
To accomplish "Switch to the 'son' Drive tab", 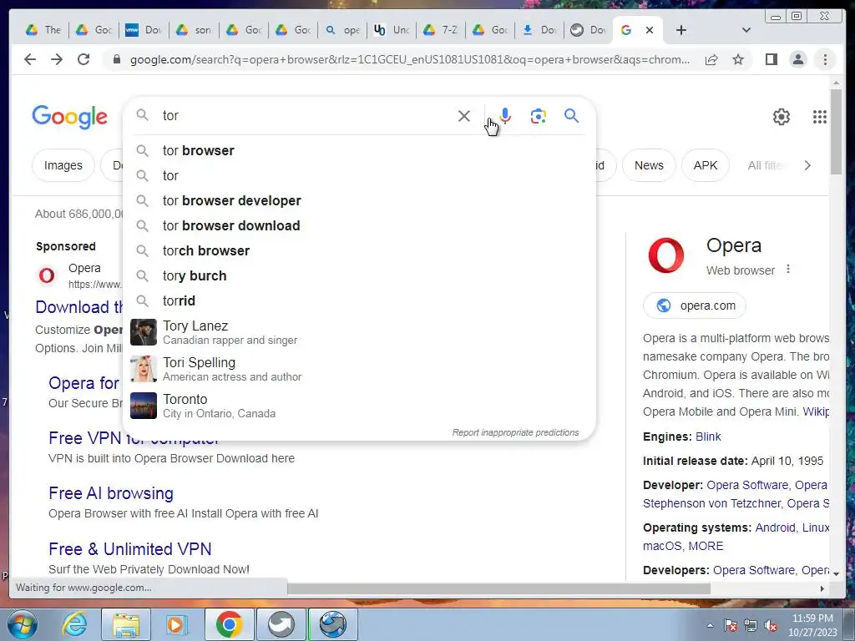I will (194, 30).
